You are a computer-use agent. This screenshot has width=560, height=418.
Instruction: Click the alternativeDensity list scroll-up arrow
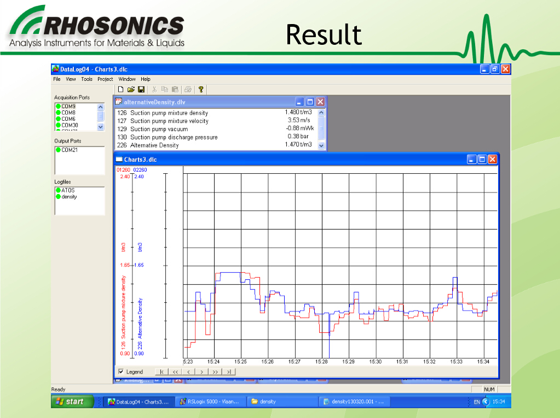click(x=321, y=113)
